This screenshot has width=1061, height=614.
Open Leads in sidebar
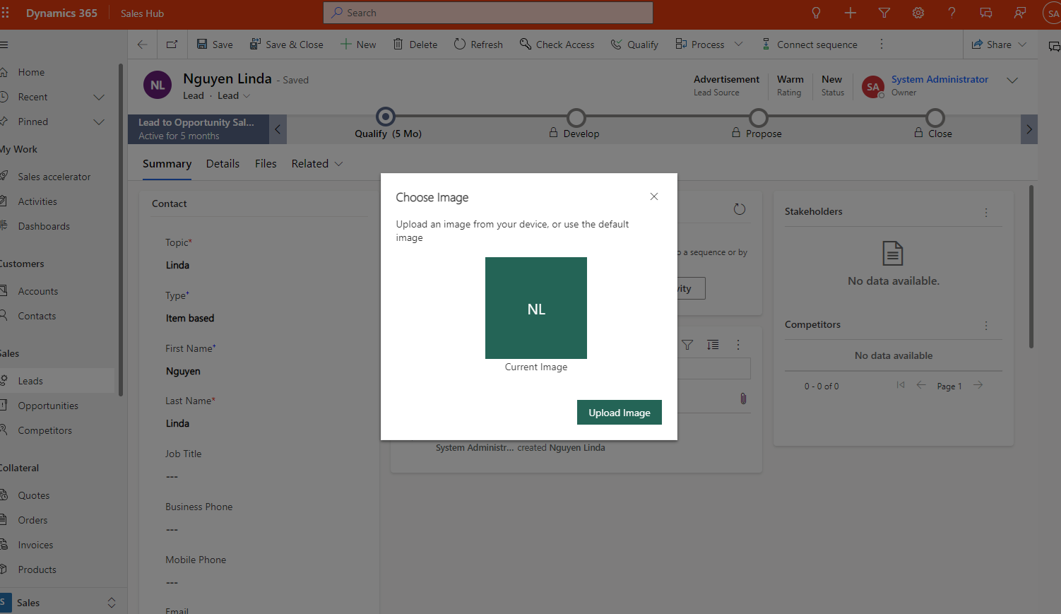pyautogui.click(x=57, y=381)
